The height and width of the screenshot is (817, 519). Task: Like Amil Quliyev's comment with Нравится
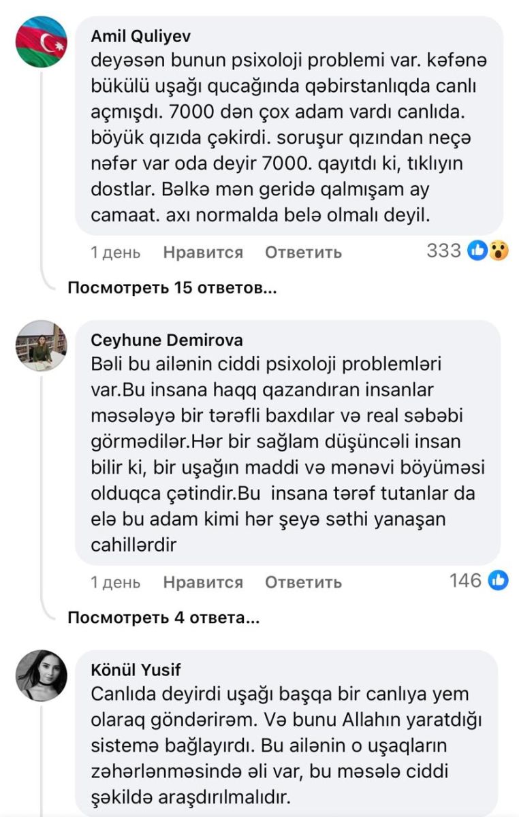[x=203, y=253]
